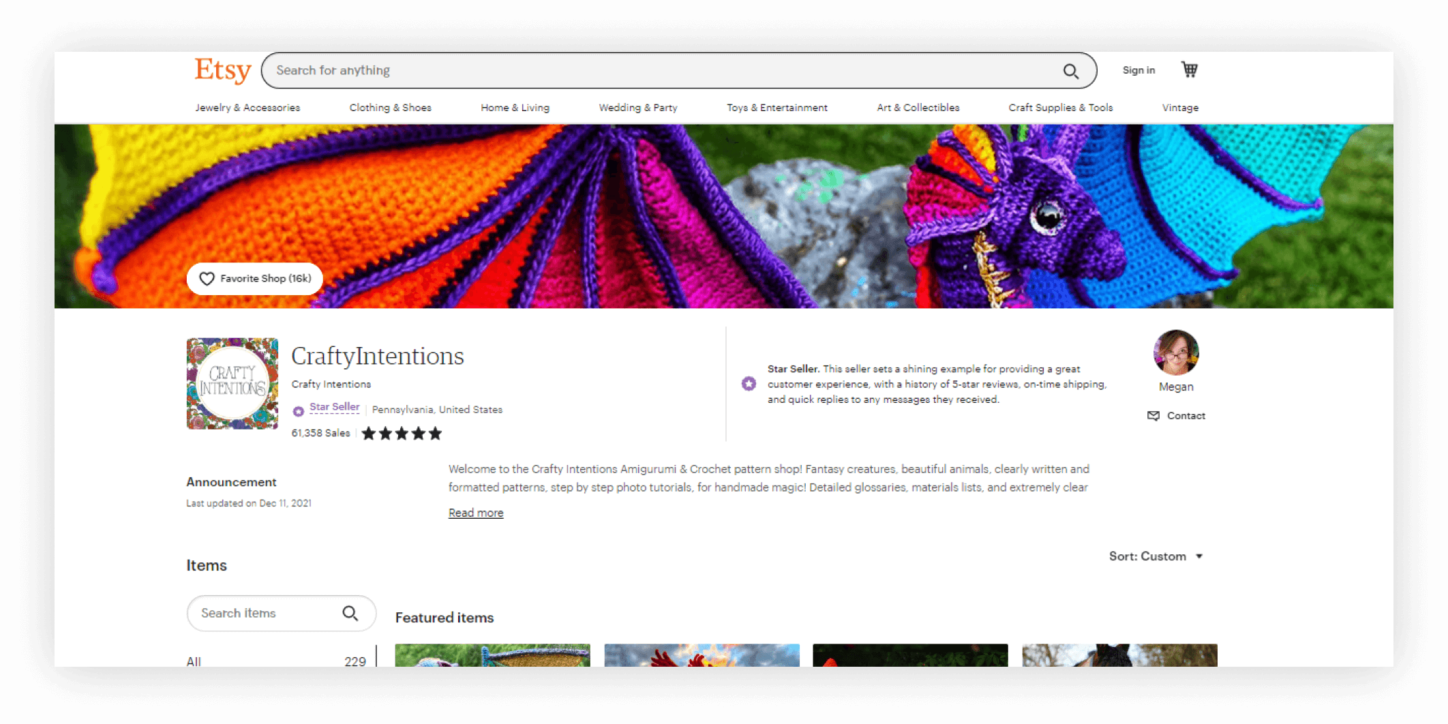Click the Megan owner name
This screenshot has height=724, width=1448.
point(1176,387)
